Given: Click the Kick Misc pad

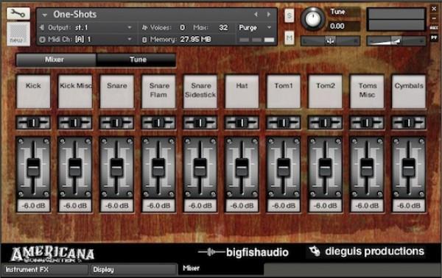Looking at the screenshot, I should pyautogui.click(x=75, y=91).
